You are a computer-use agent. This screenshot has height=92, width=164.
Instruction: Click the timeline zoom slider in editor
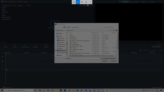coord(155,51)
